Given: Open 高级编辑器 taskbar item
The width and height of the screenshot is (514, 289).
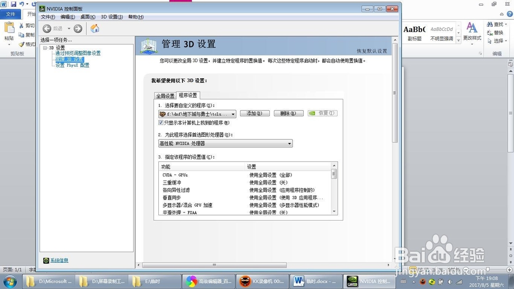Looking at the screenshot, I should point(209,281).
